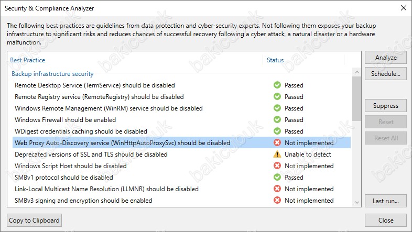Click red error icon for Windows Script Host
This screenshot has width=412, height=232.
pos(277,165)
